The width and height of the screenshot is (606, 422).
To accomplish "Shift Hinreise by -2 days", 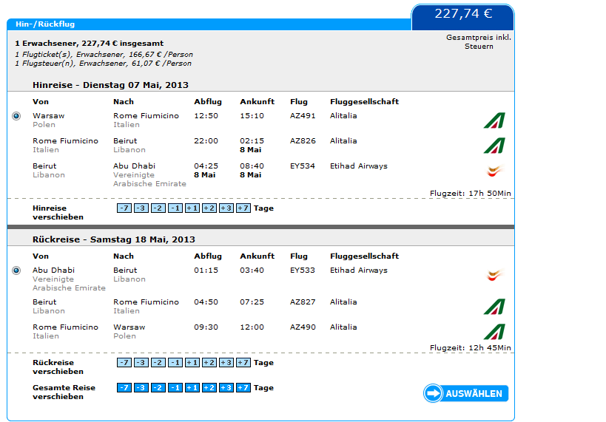I will [x=158, y=208].
